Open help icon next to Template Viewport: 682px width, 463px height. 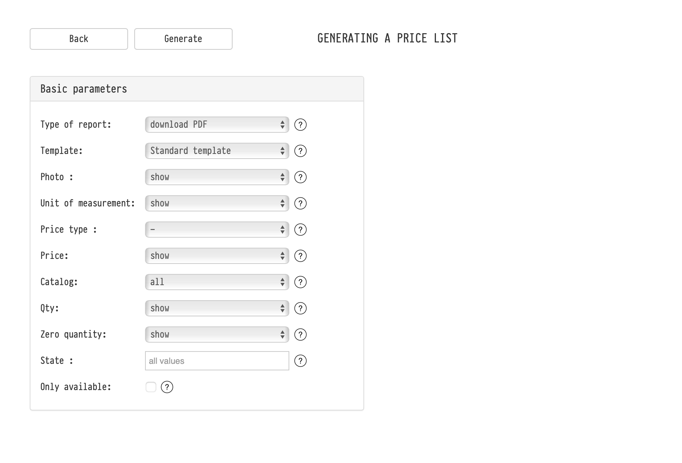pyautogui.click(x=300, y=151)
